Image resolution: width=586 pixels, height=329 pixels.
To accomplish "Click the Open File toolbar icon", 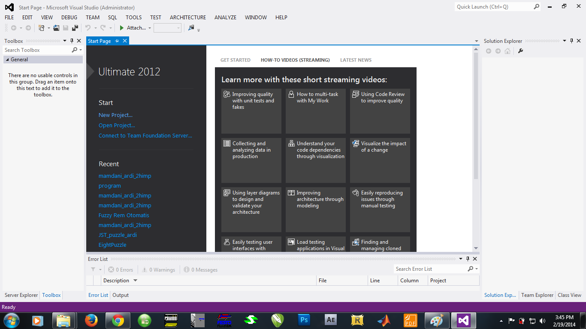I will [57, 28].
